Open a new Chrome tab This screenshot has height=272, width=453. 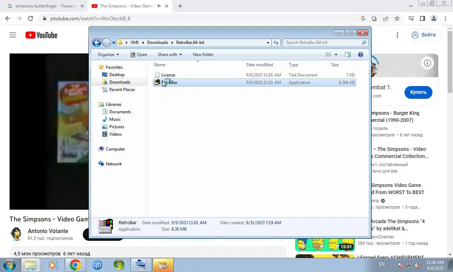click(180, 6)
